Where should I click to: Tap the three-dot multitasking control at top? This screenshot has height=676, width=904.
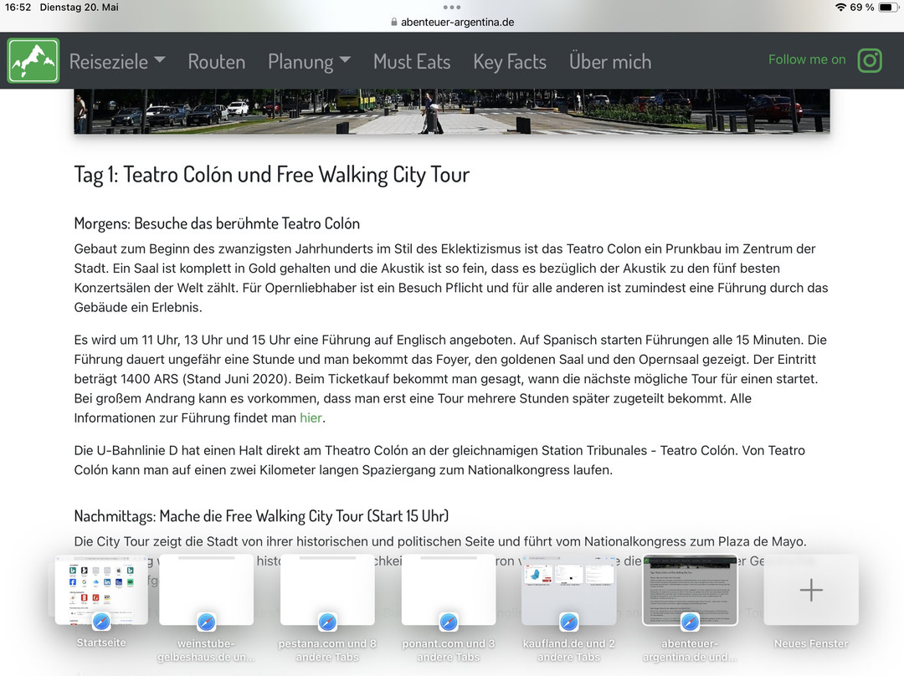pyautogui.click(x=452, y=7)
